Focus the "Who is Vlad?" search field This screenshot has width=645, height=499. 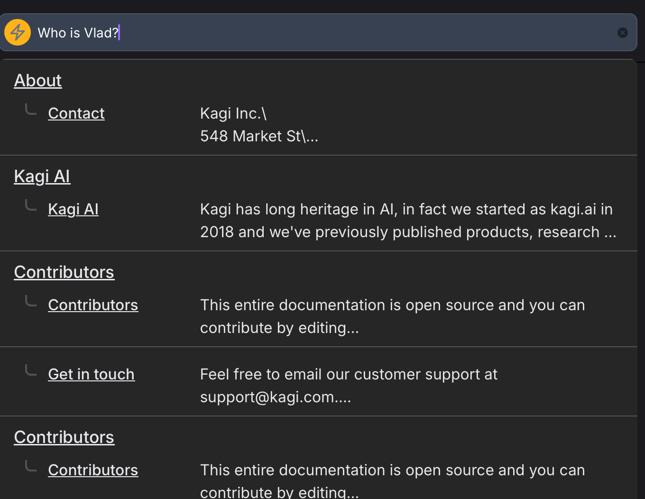click(322, 33)
